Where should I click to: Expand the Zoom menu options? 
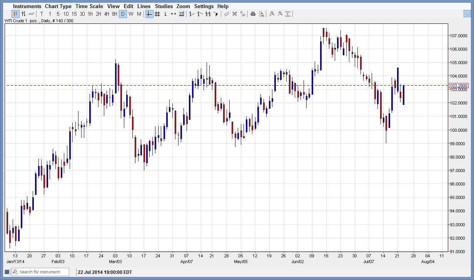click(183, 6)
